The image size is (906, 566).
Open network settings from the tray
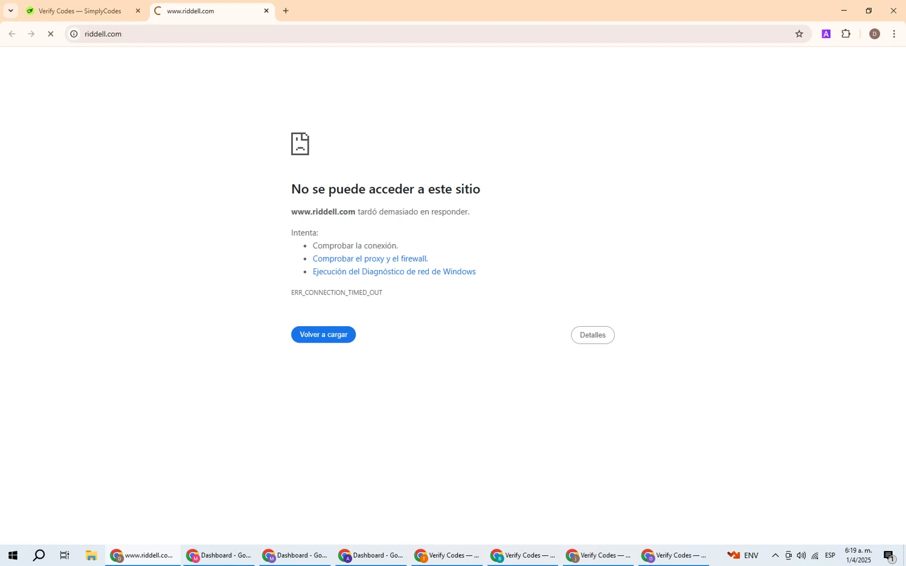click(815, 556)
